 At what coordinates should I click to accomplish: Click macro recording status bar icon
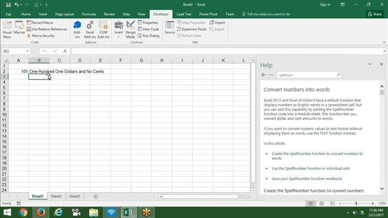19,203
